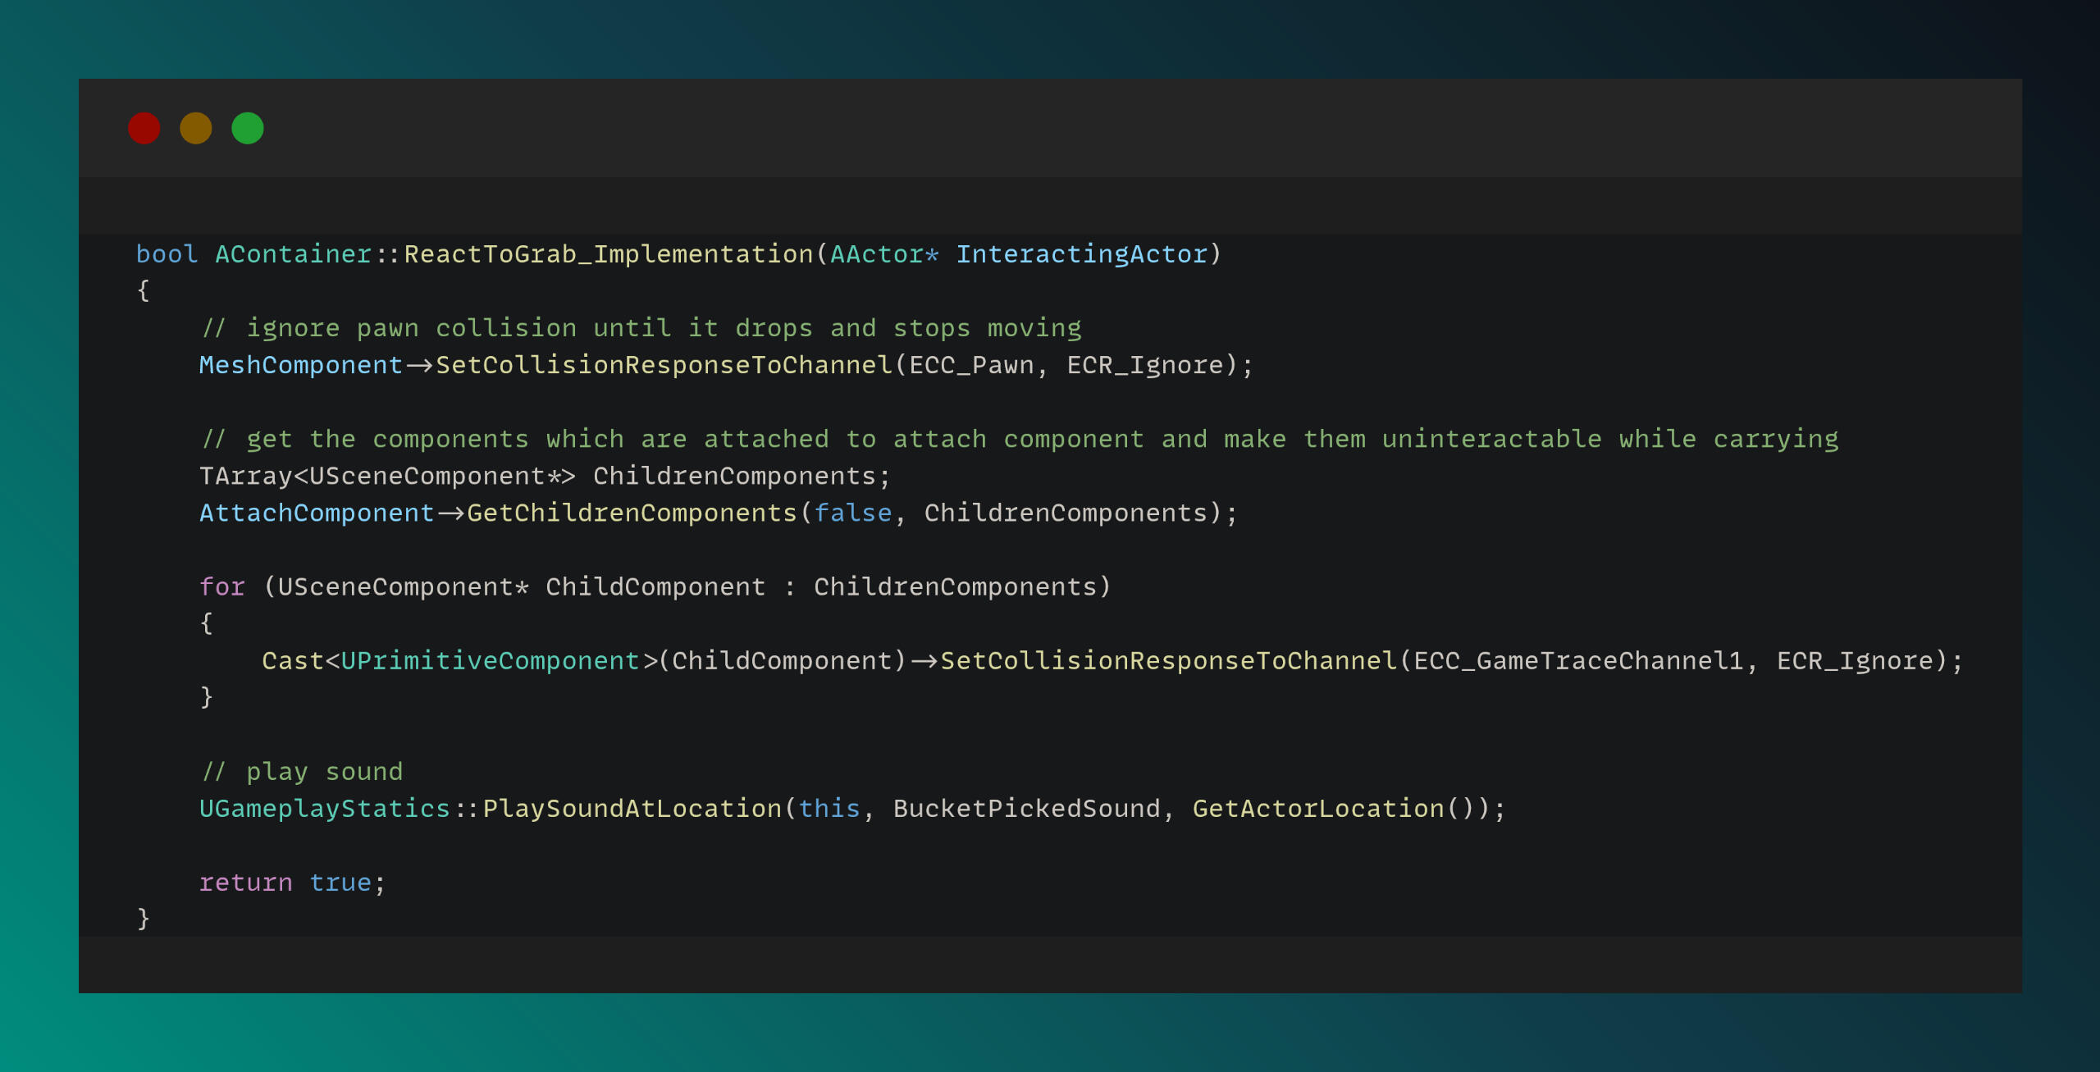2100x1072 pixels.
Task: Click the bool return type keyword
Action: pos(167,254)
